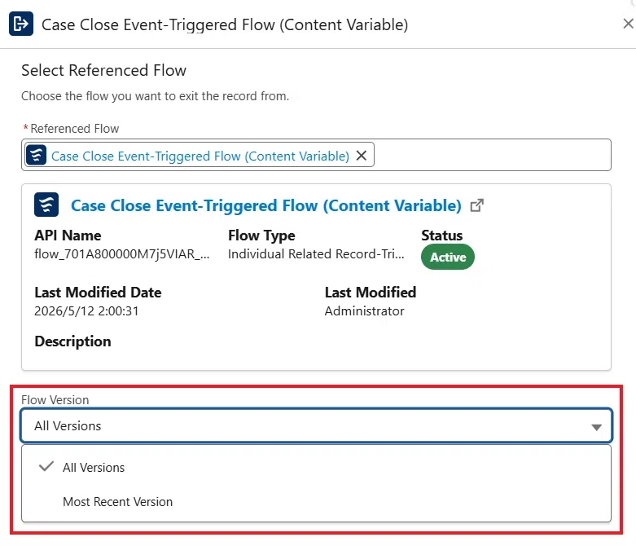
Task: Click the exit-flow icon beside the dialog title
Action: coord(21,24)
